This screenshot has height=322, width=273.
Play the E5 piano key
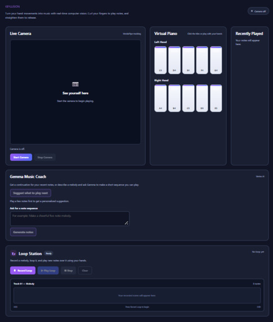pos(216,98)
